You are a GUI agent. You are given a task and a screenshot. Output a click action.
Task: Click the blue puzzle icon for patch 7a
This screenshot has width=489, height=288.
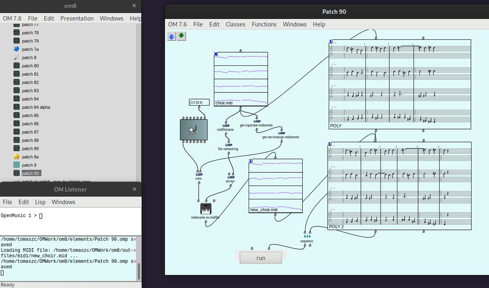click(x=16, y=49)
